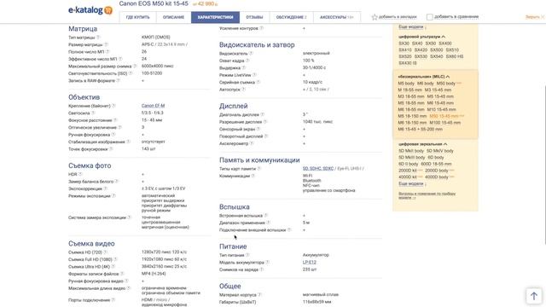This screenshot has width=546, height=307.
Task: Open help icon for Крепление (байонет)
Action: coord(113,106)
